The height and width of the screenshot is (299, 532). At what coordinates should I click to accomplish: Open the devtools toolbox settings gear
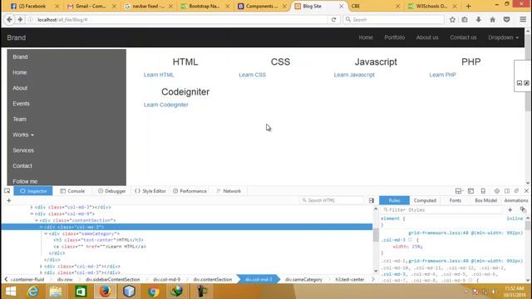pyautogui.click(x=497, y=191)
